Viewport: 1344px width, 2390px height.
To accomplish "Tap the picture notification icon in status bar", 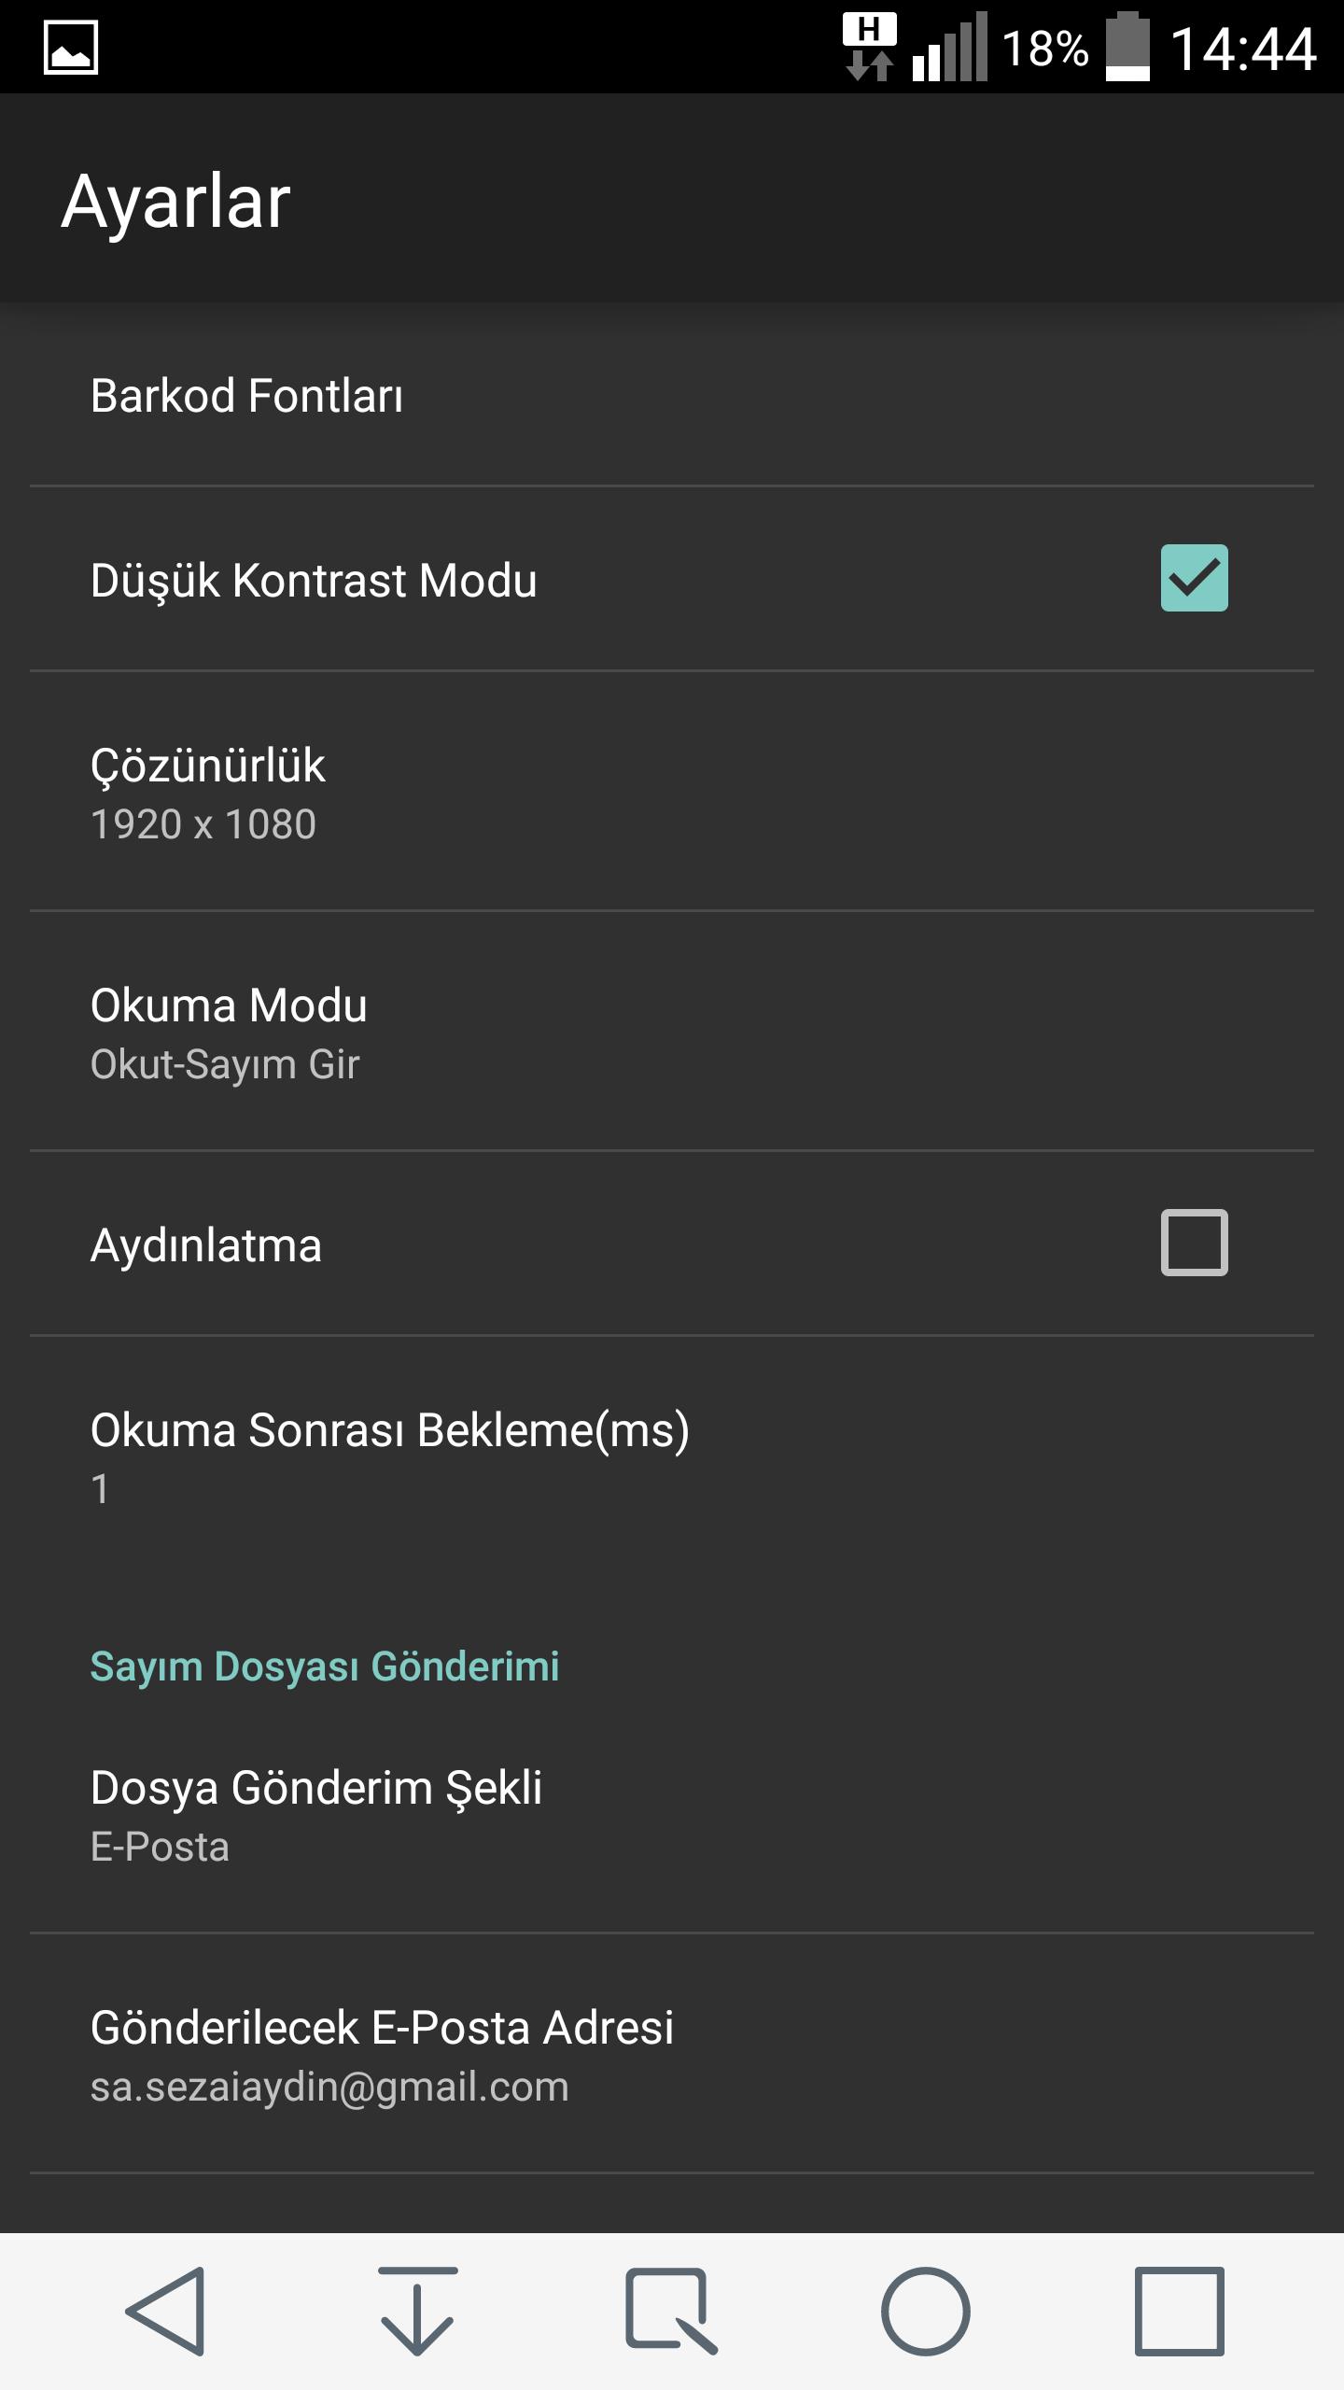I will tap(71, 47).
